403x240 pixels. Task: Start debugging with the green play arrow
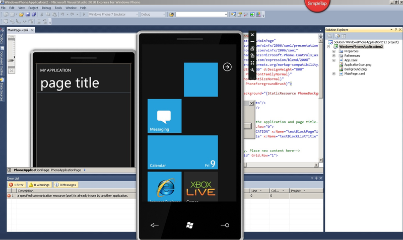[x=84, y=15]
